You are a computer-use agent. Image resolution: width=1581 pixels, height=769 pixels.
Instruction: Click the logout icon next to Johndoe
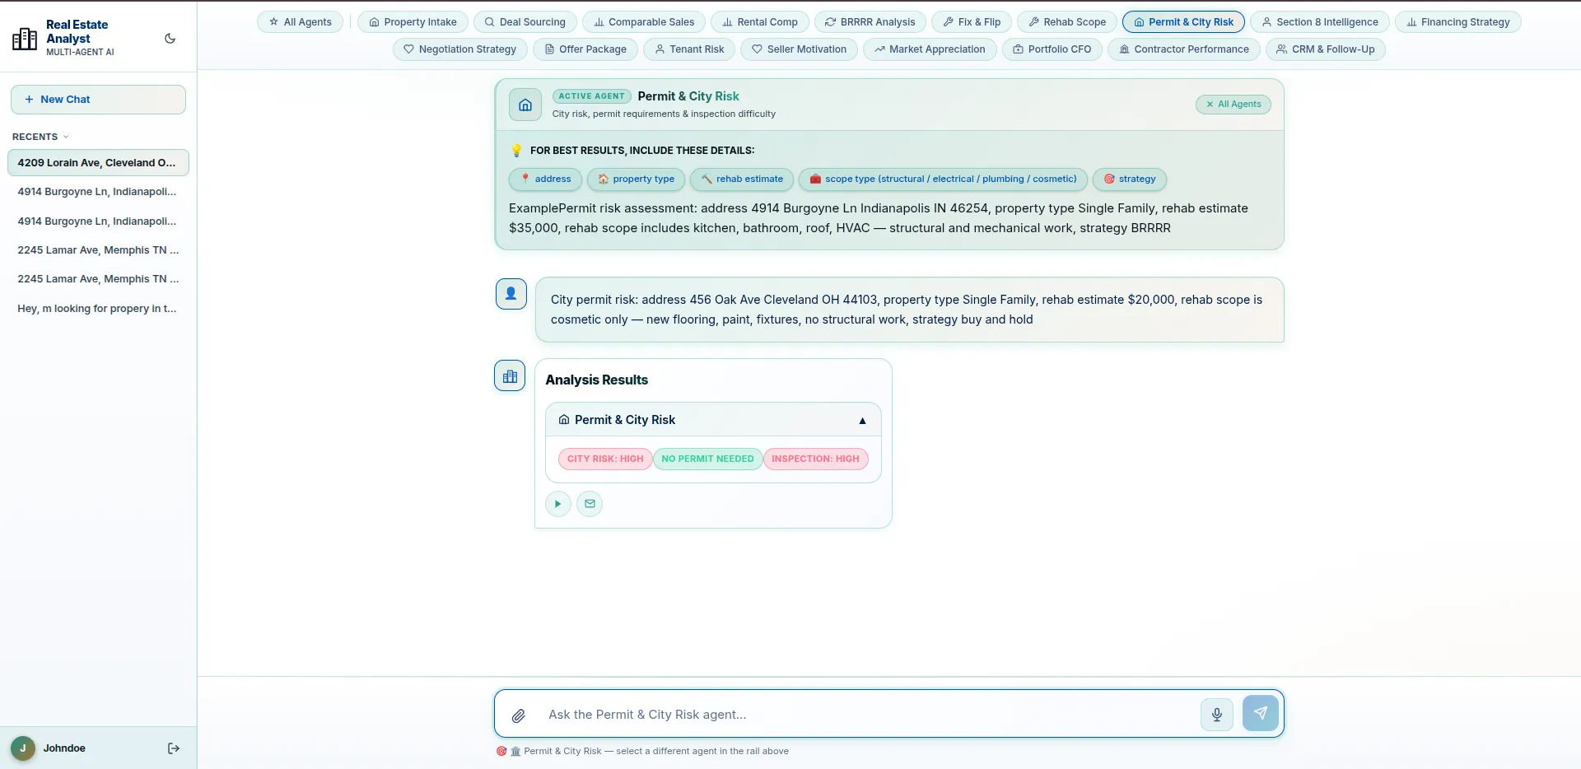click(173, 748)
